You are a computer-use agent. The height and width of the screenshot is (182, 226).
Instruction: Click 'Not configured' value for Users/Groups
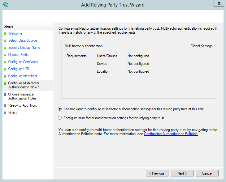pyautogui.click(x=138, y=56)
